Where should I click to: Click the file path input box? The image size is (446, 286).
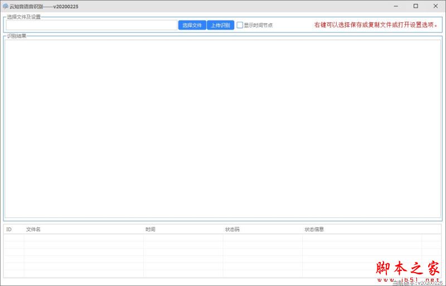[91, 25]
